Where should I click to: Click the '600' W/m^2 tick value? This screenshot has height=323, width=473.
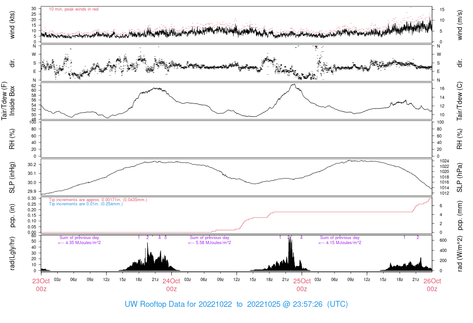coord(443,240)
